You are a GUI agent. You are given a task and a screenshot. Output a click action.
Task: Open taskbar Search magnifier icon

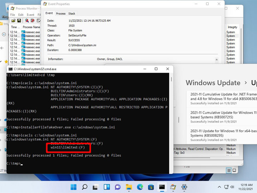pos(84,187)
